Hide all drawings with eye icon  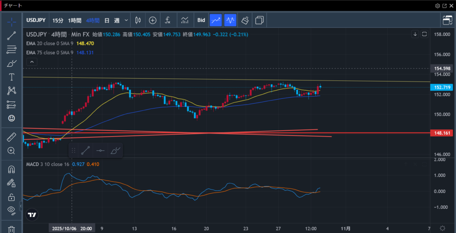pos(12,210)
